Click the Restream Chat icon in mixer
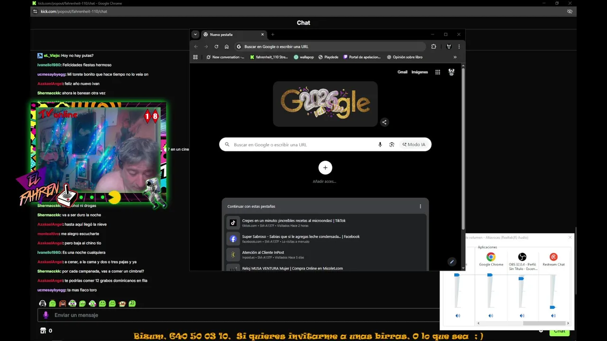This screenshot has height=341, width=607. pos(553,257)
